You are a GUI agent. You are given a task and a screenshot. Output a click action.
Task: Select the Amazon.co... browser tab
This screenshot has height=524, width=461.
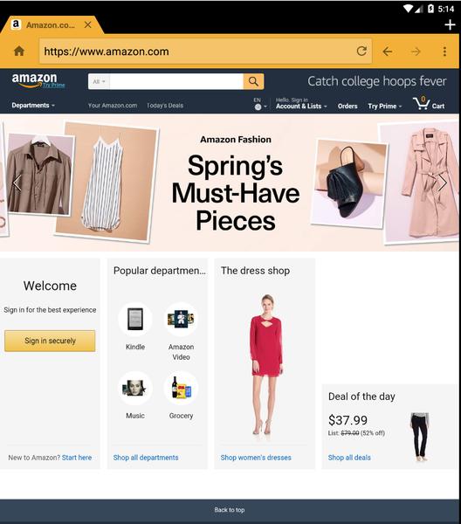(x=50, y=25)
